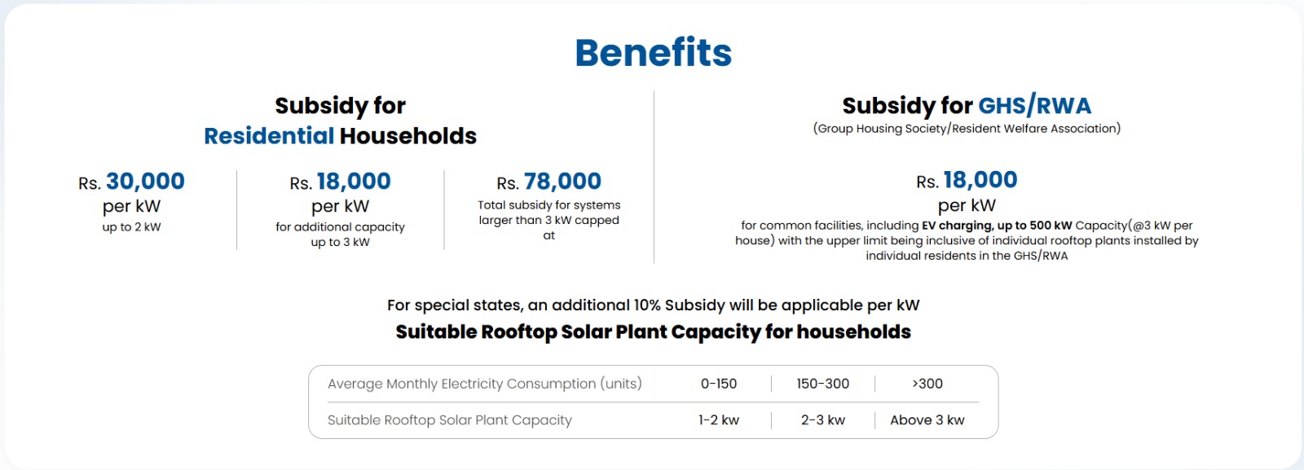Click the Suitable Rooftop Solar Plant Capacity heading
The image size is (1304, 470).
(x=653, y=332)
